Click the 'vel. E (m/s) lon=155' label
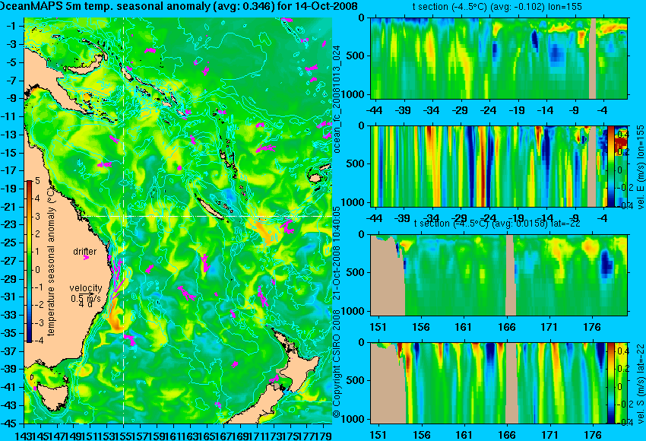This screenshot has height=441, width=646. [x=640, y=167]
